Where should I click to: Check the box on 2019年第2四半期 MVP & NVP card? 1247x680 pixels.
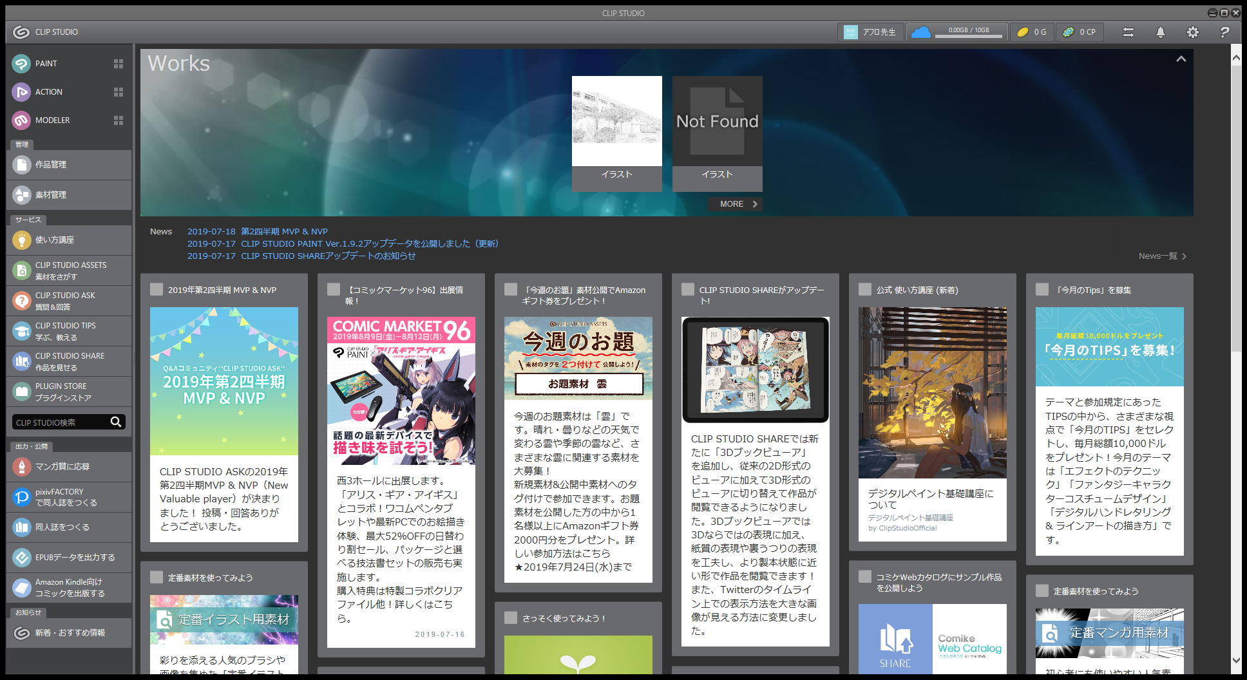(157, 290)
